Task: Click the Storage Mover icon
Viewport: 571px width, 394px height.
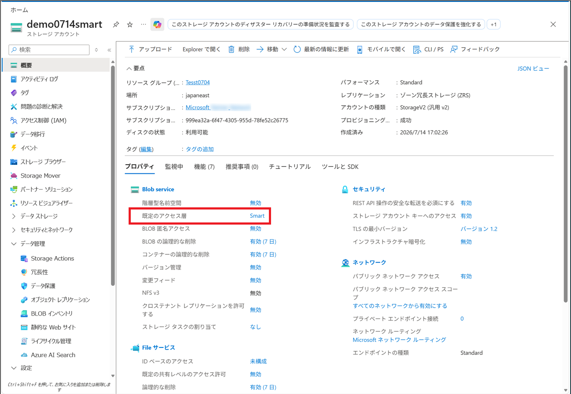Action: (x=14, y=175)
